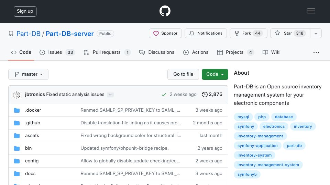Click the Issues count badge 33
The width and height of the screenshot is (330, 185).
70,52
